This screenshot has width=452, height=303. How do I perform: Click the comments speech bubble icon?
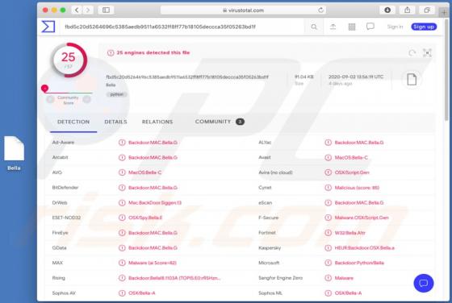coord(370,27)
